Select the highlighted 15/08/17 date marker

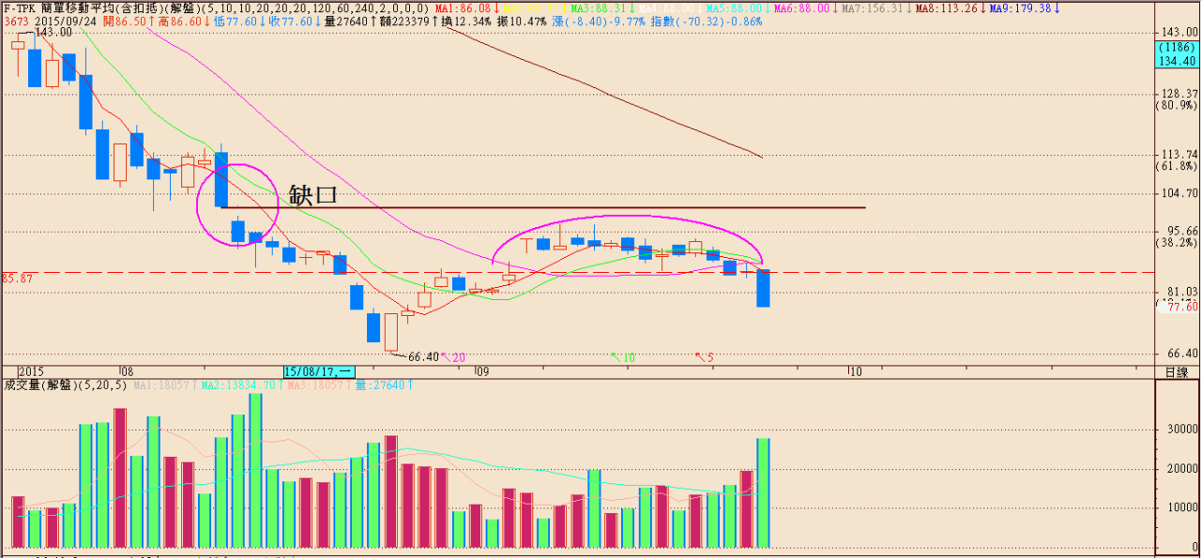tap(318, 372)
